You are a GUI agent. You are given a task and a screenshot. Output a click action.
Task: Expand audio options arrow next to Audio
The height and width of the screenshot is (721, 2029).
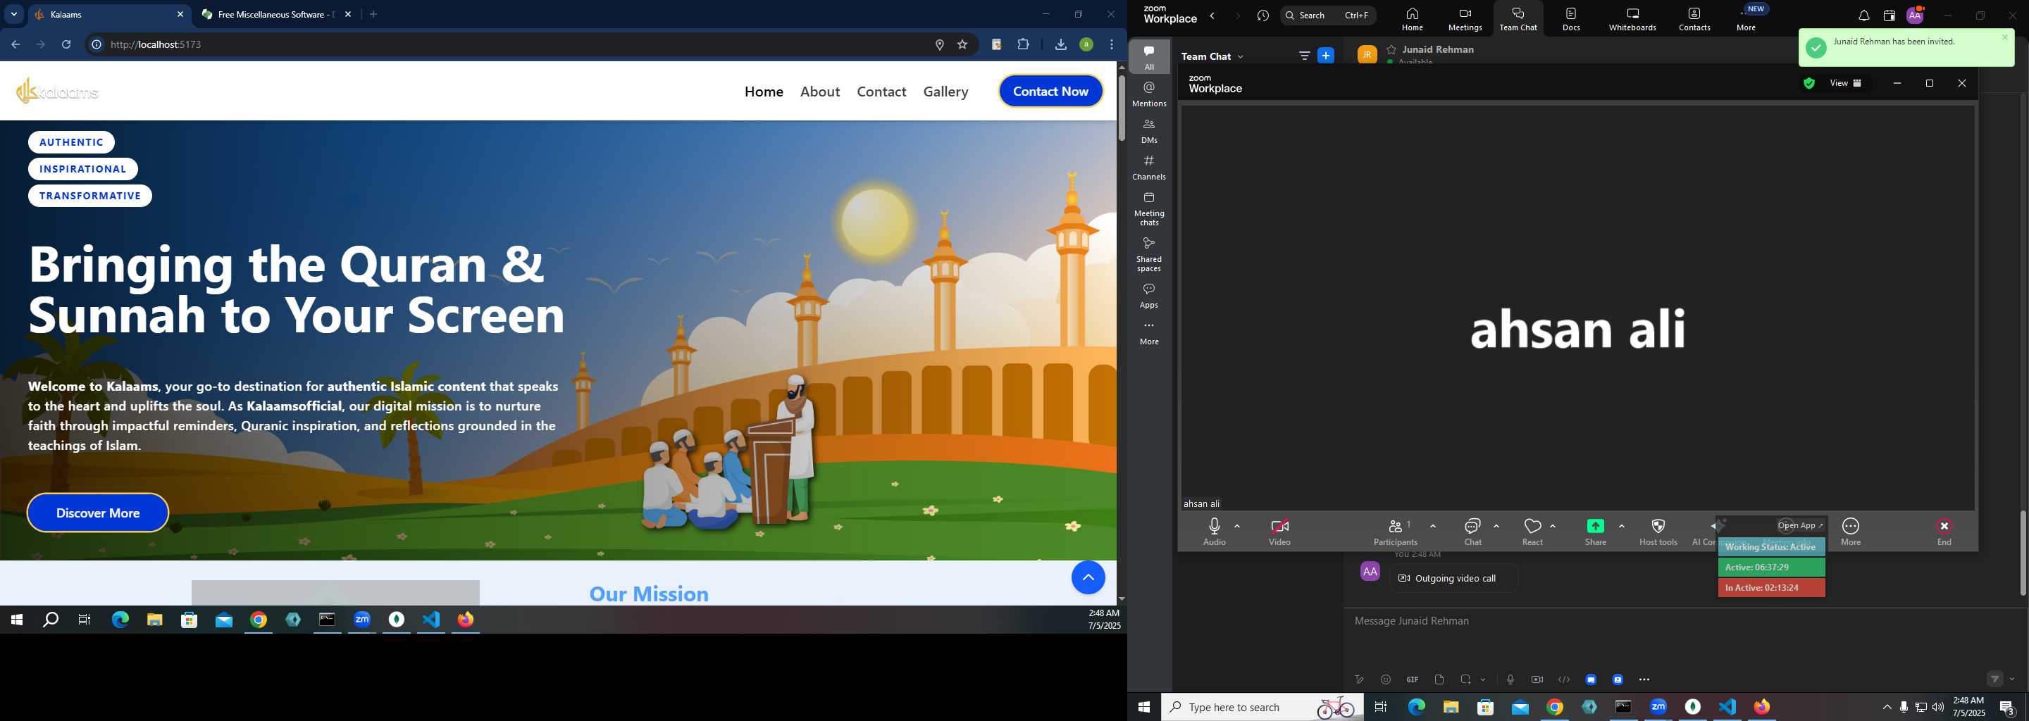click(1237, 526)
